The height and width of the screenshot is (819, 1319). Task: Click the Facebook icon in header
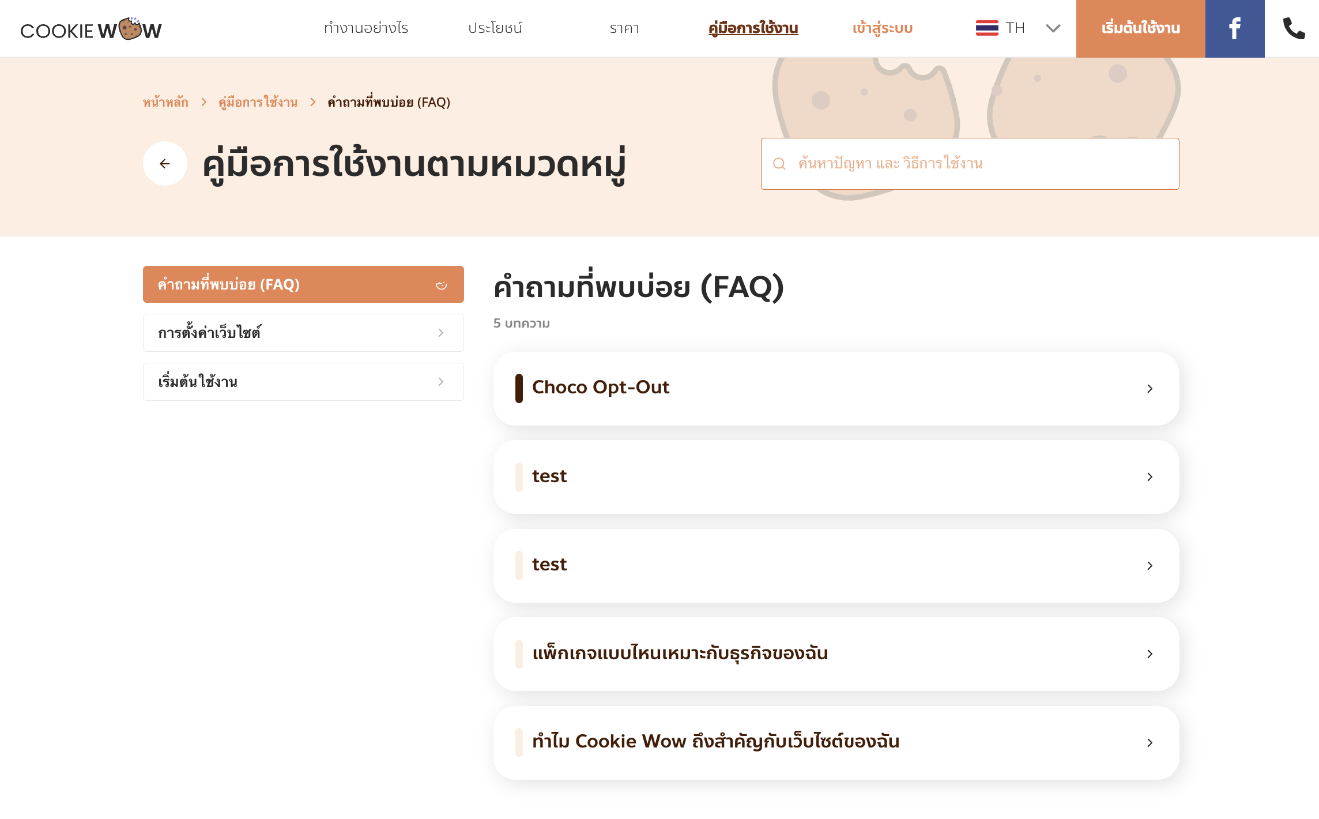tap(1234, 28)
